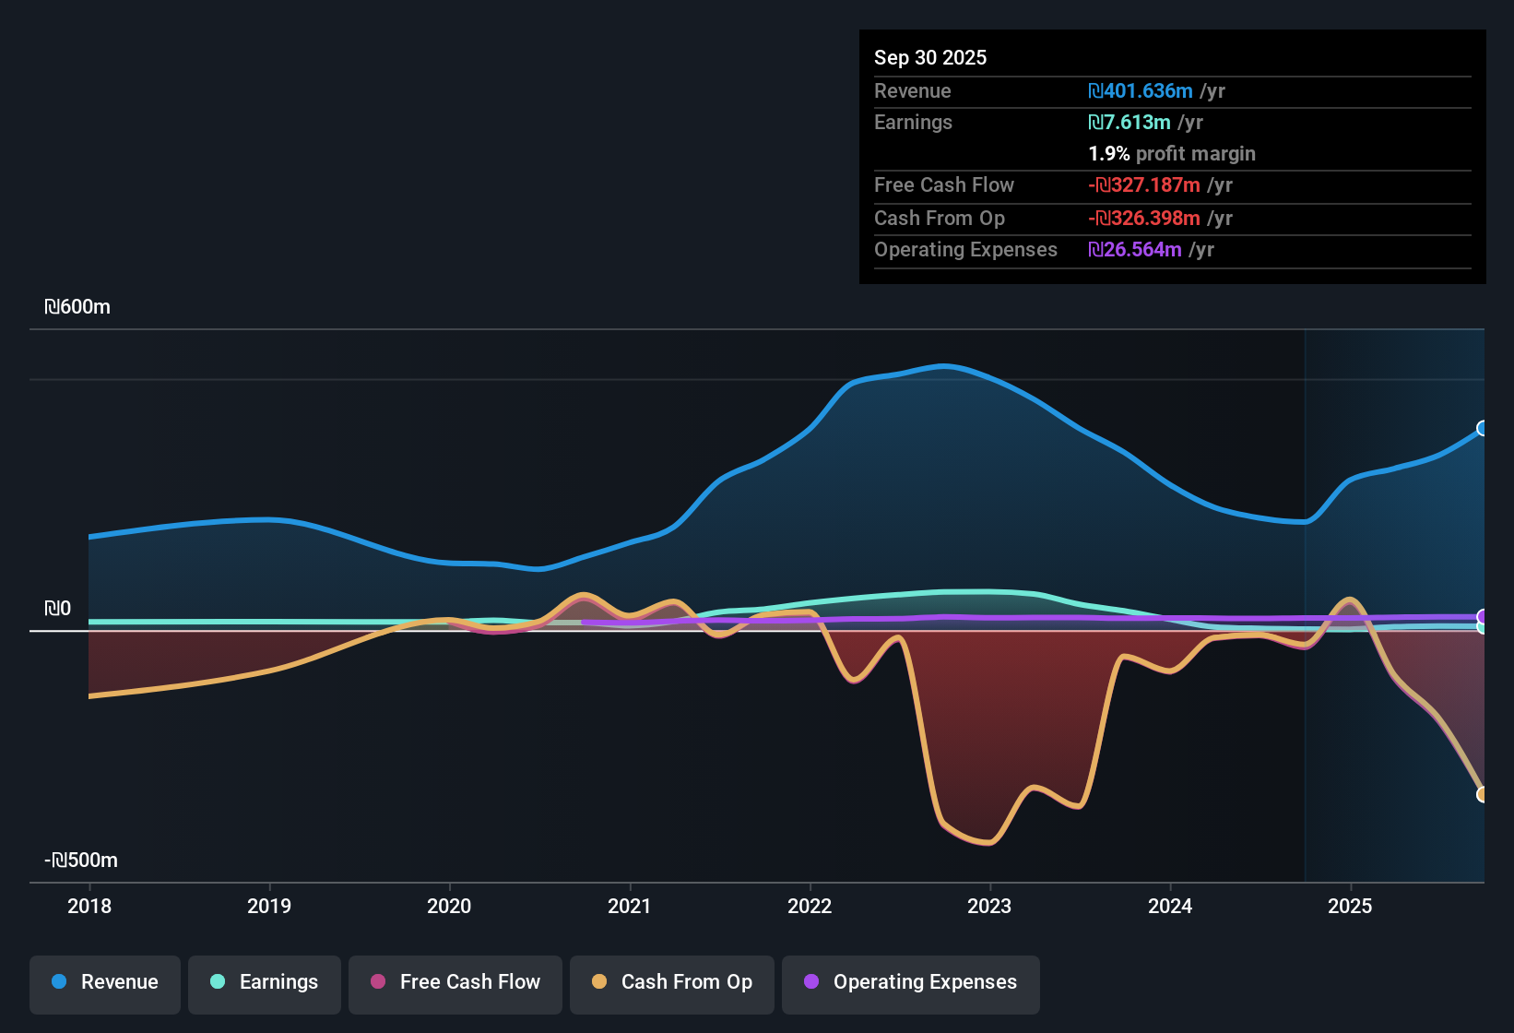Click the Operating Expenses endpoint marker
Image resolution: width=1514 pixels, height=1033 pixels.
(x=1482, y=616)
